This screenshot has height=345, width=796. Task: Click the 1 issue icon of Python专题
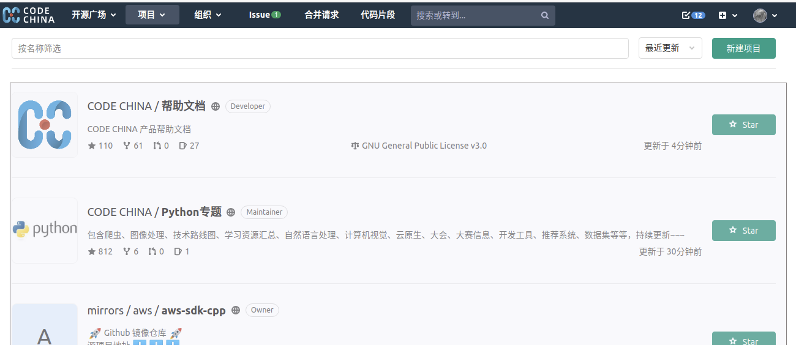[x=178, y=251]
